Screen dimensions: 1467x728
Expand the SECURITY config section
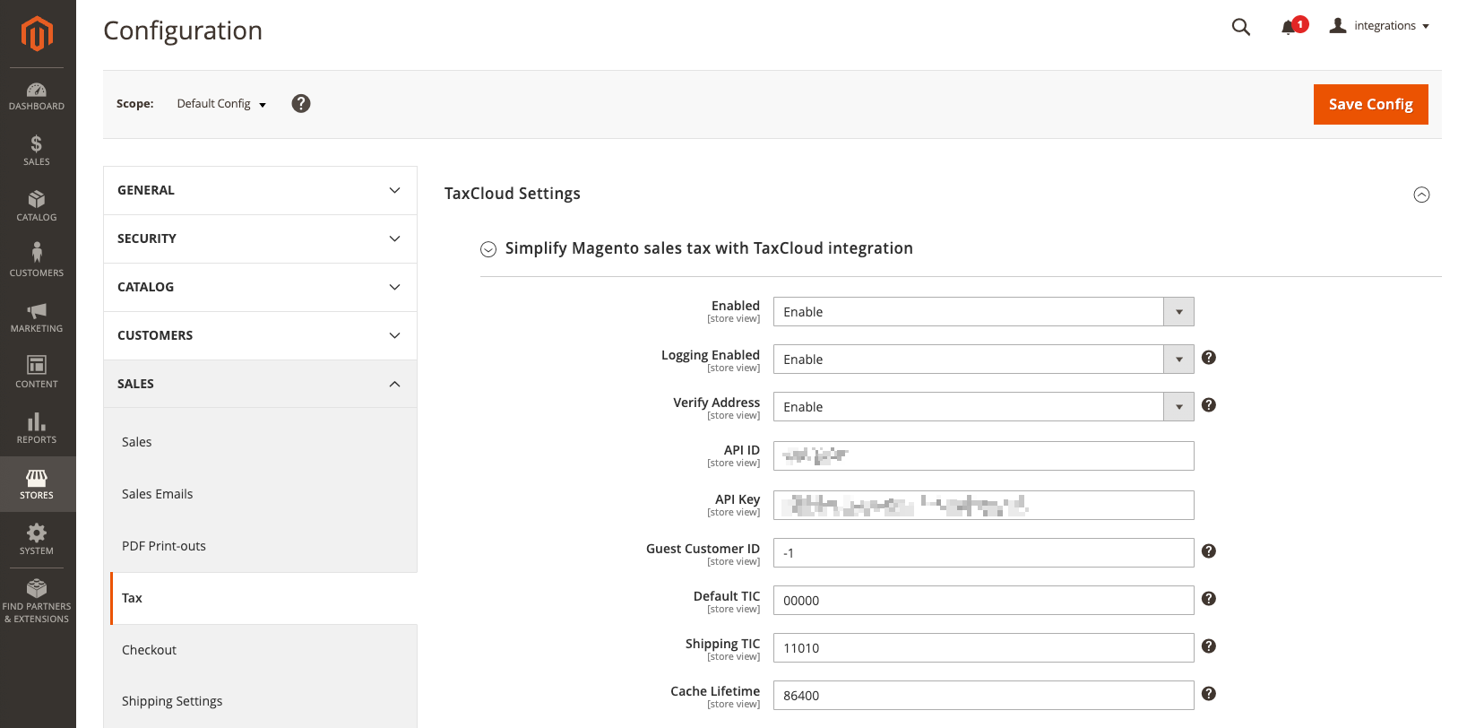(x=260, y=238)
